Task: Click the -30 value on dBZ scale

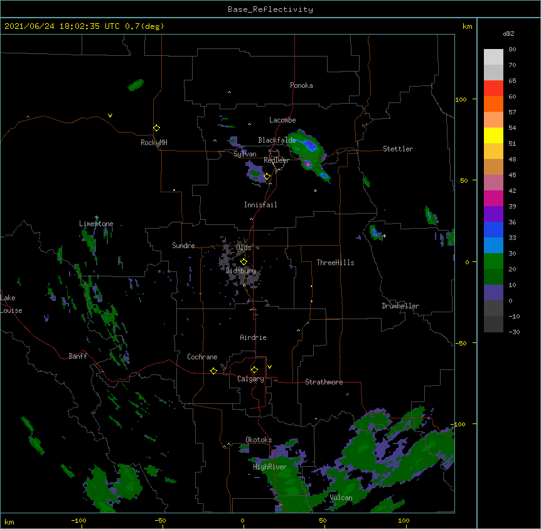Action: pos(514,332)
